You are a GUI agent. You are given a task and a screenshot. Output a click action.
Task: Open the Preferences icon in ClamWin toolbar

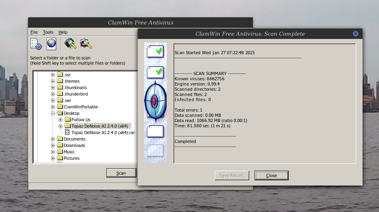(x=36, y=44)
